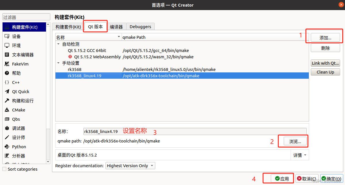Open the 帮助 settings page
The width and height of the screenshot is (345, 185).
(16, 73)
